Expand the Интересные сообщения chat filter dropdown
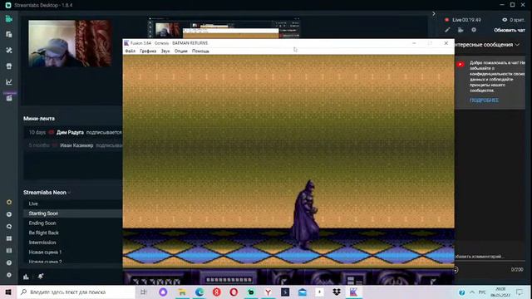532x299 pixels. click(487, 44)
